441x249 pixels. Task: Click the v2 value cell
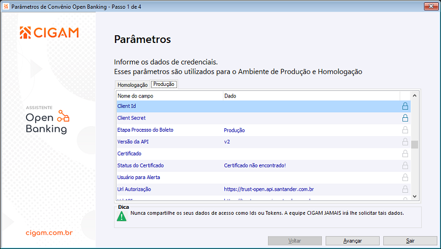click(x=227, y=142)
